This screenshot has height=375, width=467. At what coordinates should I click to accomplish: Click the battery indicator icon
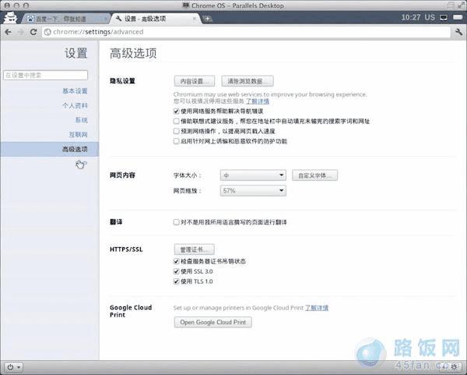458,17
